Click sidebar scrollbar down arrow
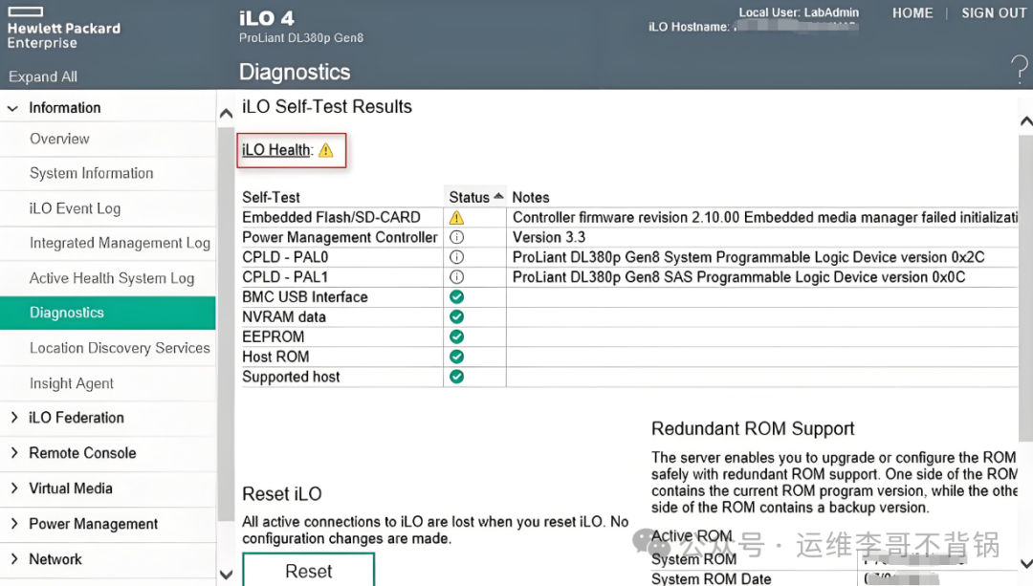1033x586 pixels. coord(226,575)
